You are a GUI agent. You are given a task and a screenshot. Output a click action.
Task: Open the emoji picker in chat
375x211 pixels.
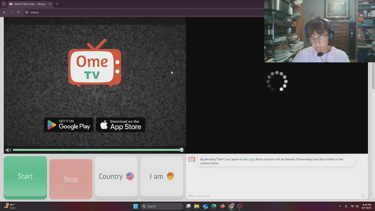click(363, 196)
